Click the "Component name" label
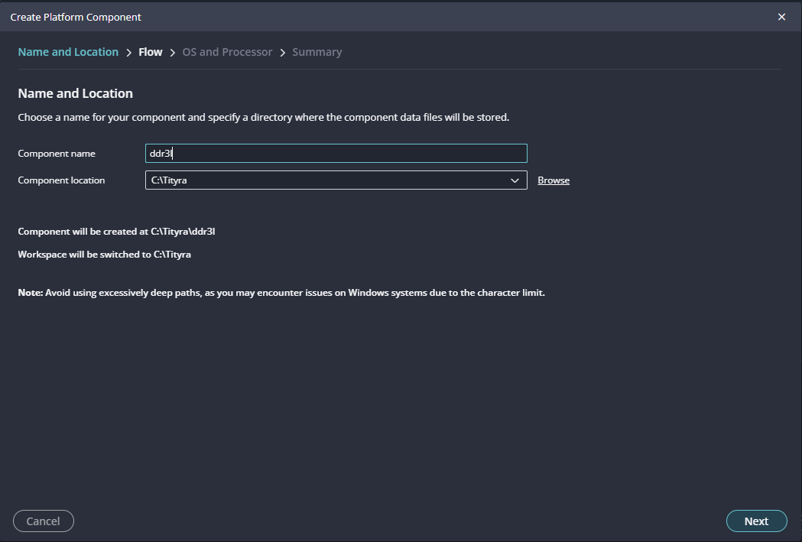The image size is (802, 542). 57,154
